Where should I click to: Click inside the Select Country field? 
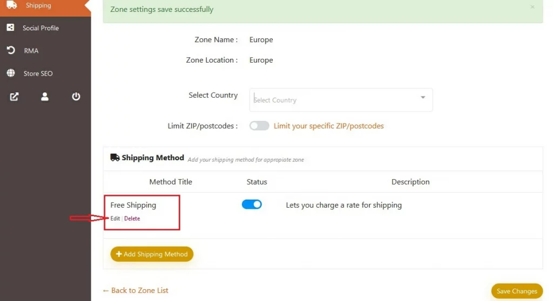[341, 100]
